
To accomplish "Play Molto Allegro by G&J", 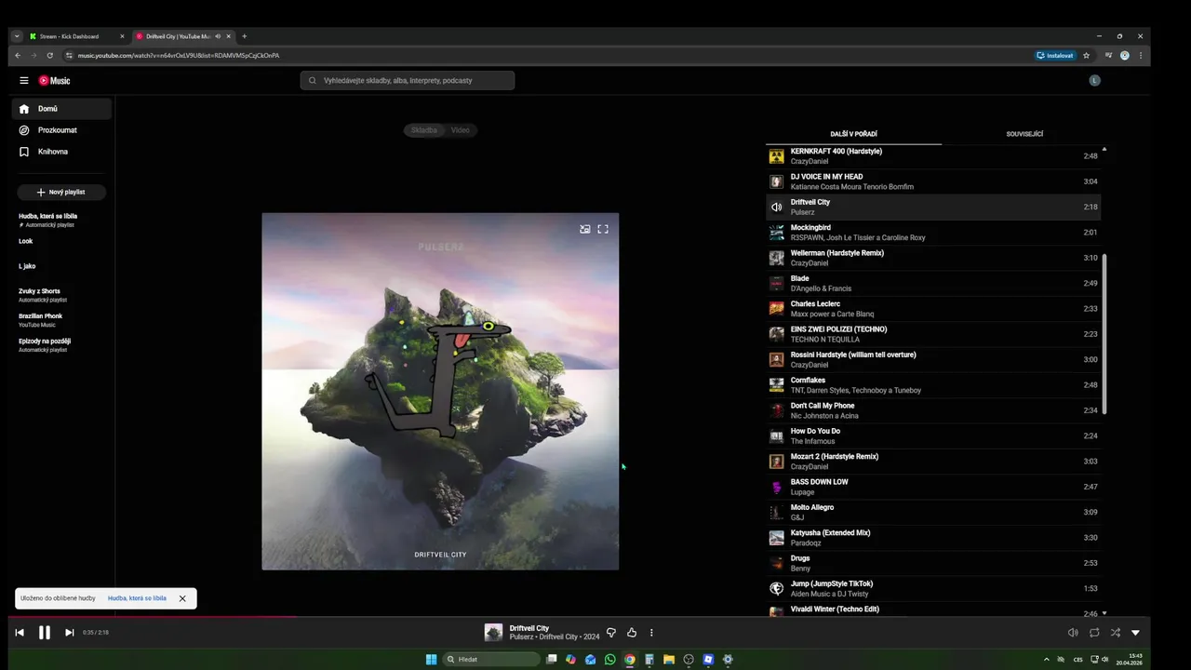I will click(x=933, y=512).
